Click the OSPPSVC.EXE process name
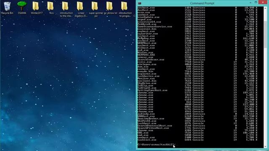This screenshot has height=151, width=269. pyautogui.click(x=146, y=55)
